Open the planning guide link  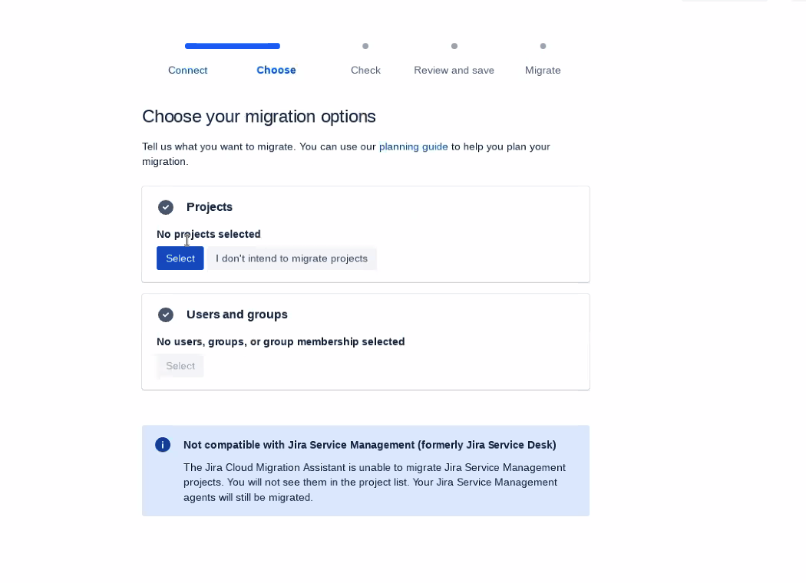coord(413,147)
